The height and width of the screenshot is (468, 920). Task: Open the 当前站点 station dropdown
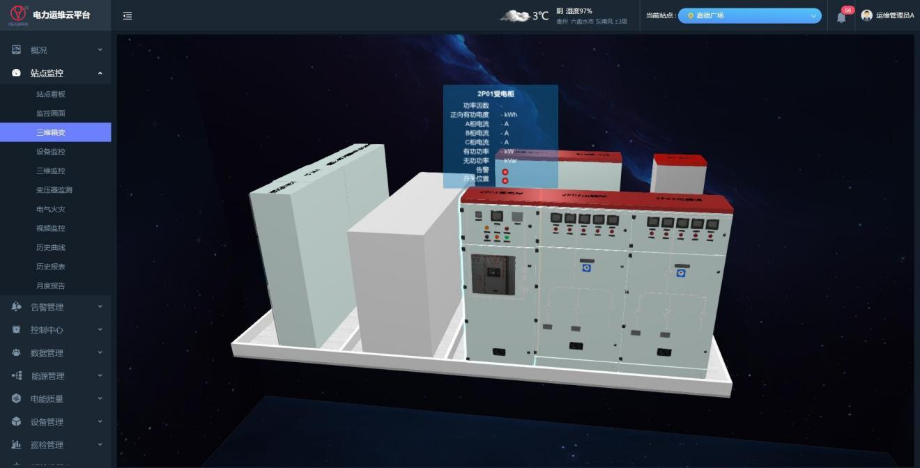point(749,15)
